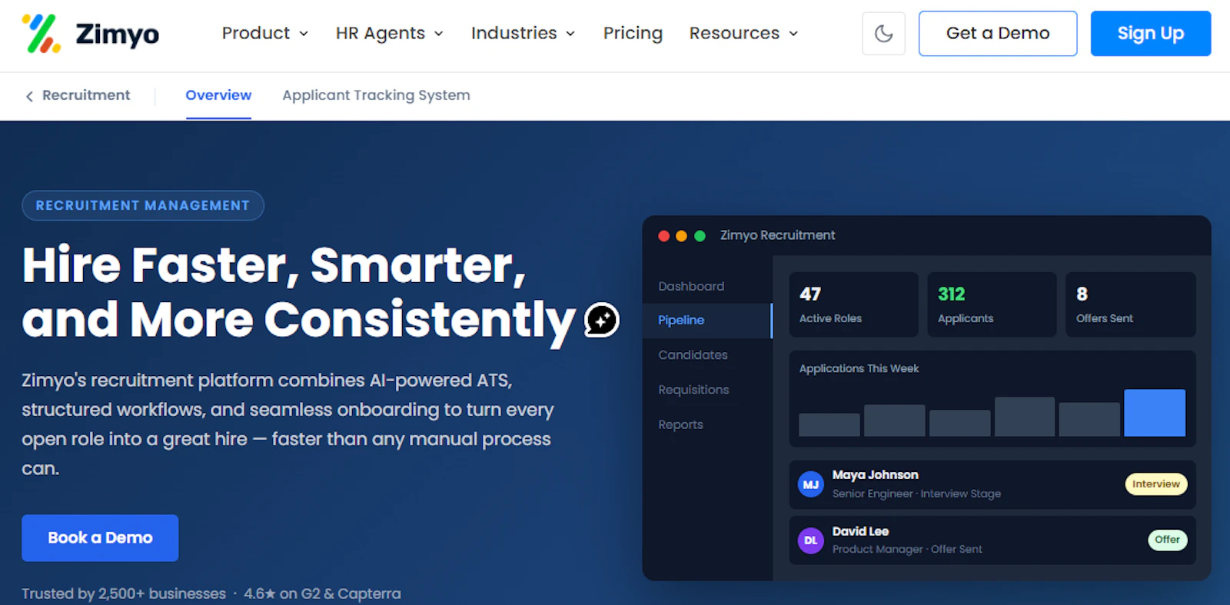Click the Get a Demo button
The image size is (1230, 605).
998,33
